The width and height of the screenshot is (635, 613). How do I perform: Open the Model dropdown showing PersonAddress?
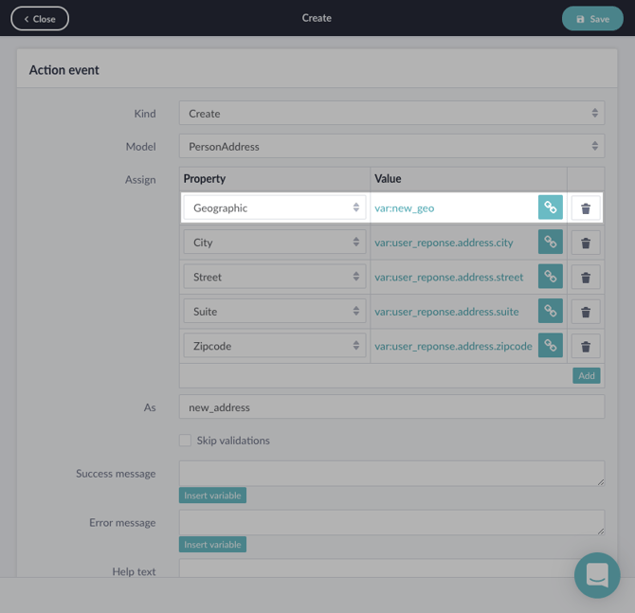point(390,147)
